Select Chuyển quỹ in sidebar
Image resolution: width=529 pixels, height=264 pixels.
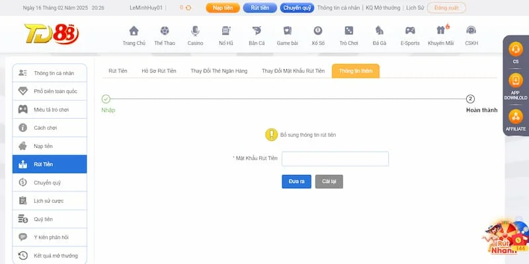50,183
